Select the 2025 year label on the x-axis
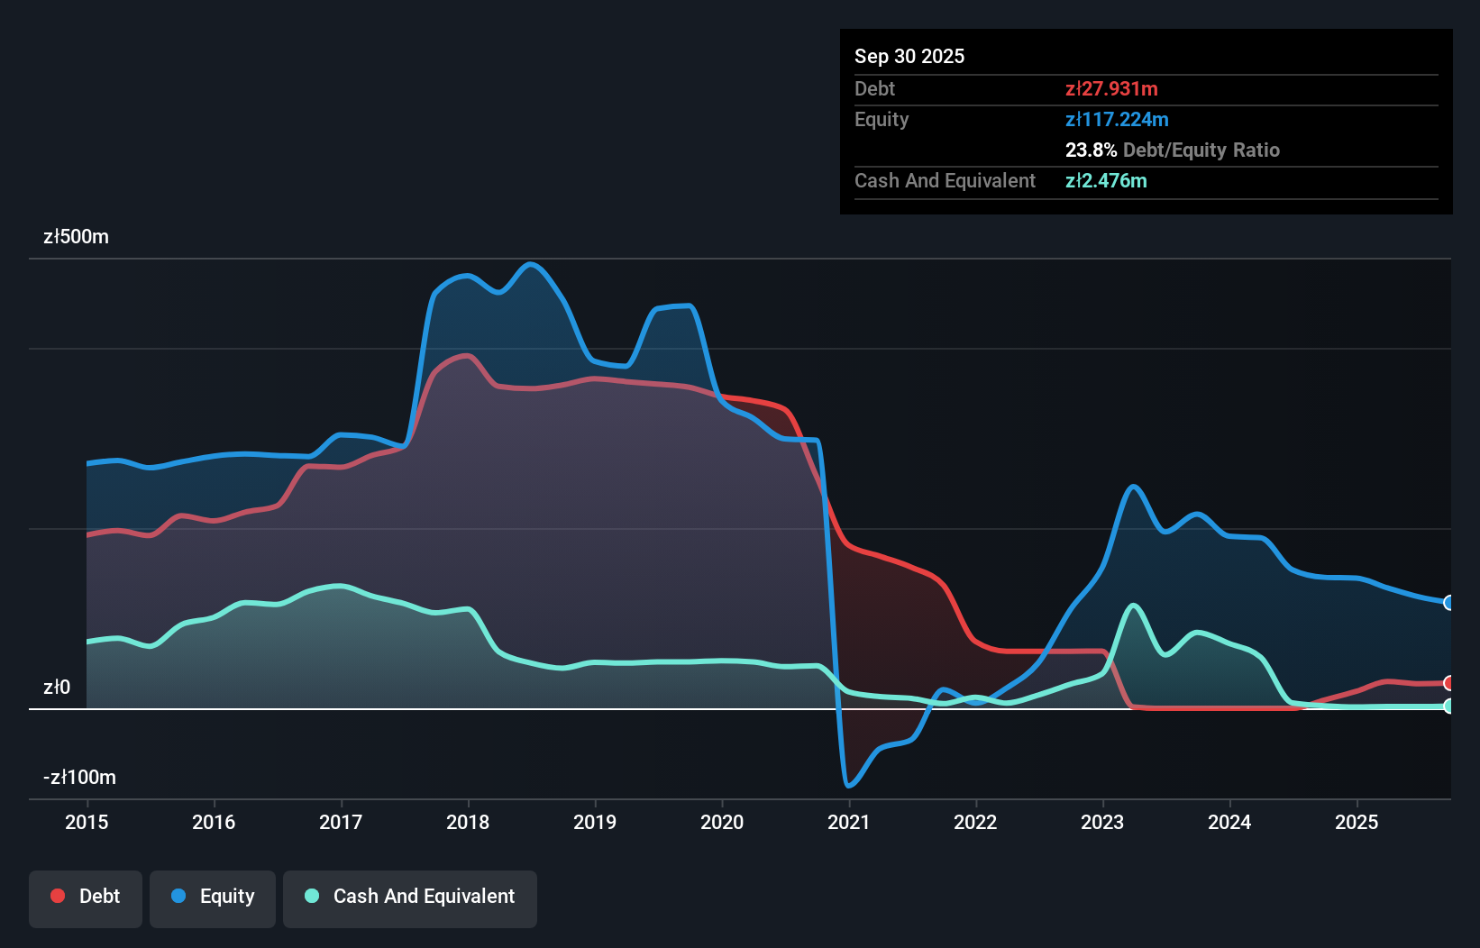 tap(1357, 822)
